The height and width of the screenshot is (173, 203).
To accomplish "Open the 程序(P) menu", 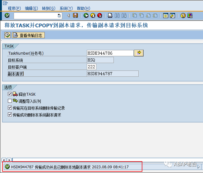I will 14,8.
